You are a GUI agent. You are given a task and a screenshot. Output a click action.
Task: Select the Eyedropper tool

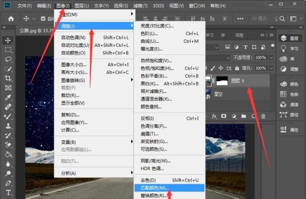[x=8, y=97]
